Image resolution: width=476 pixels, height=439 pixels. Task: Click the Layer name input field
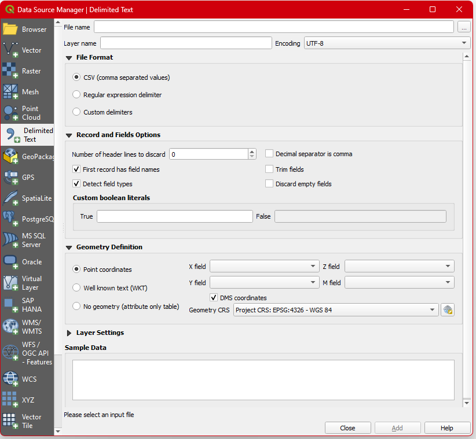[186, 43]
